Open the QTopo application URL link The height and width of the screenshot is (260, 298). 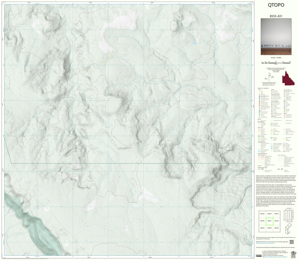(x=265, y=243)
